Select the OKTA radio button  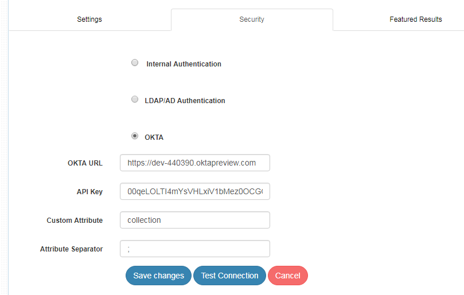(x=135, y=136)
